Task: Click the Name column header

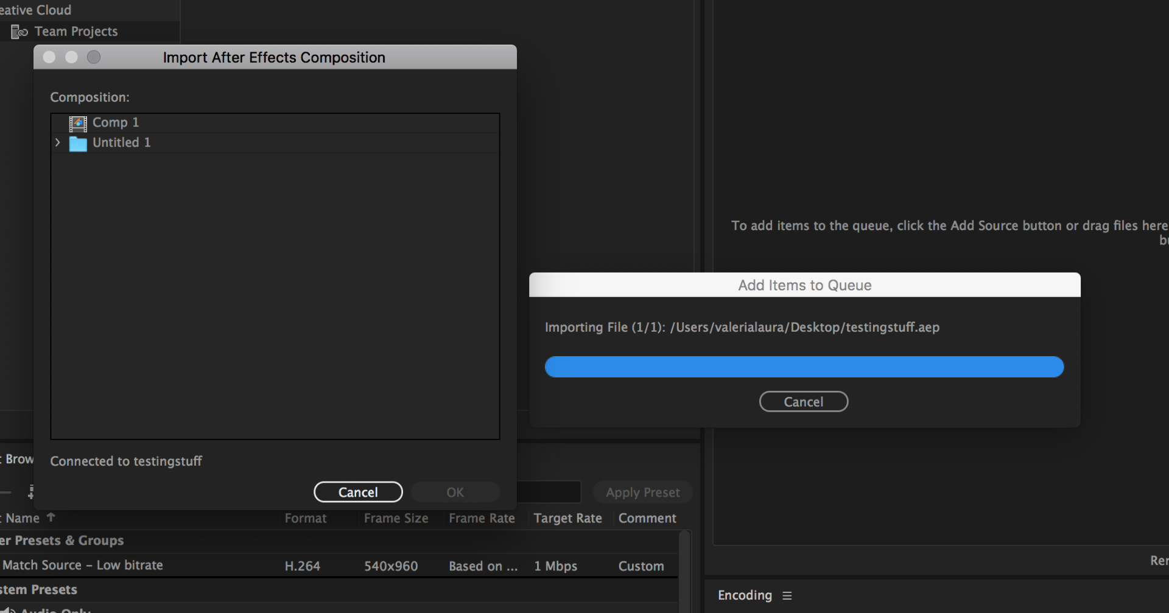Action: pos(23,518)
